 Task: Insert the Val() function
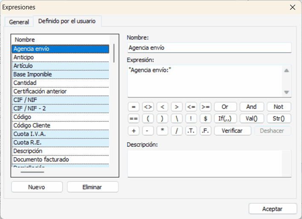click(252, 118)
